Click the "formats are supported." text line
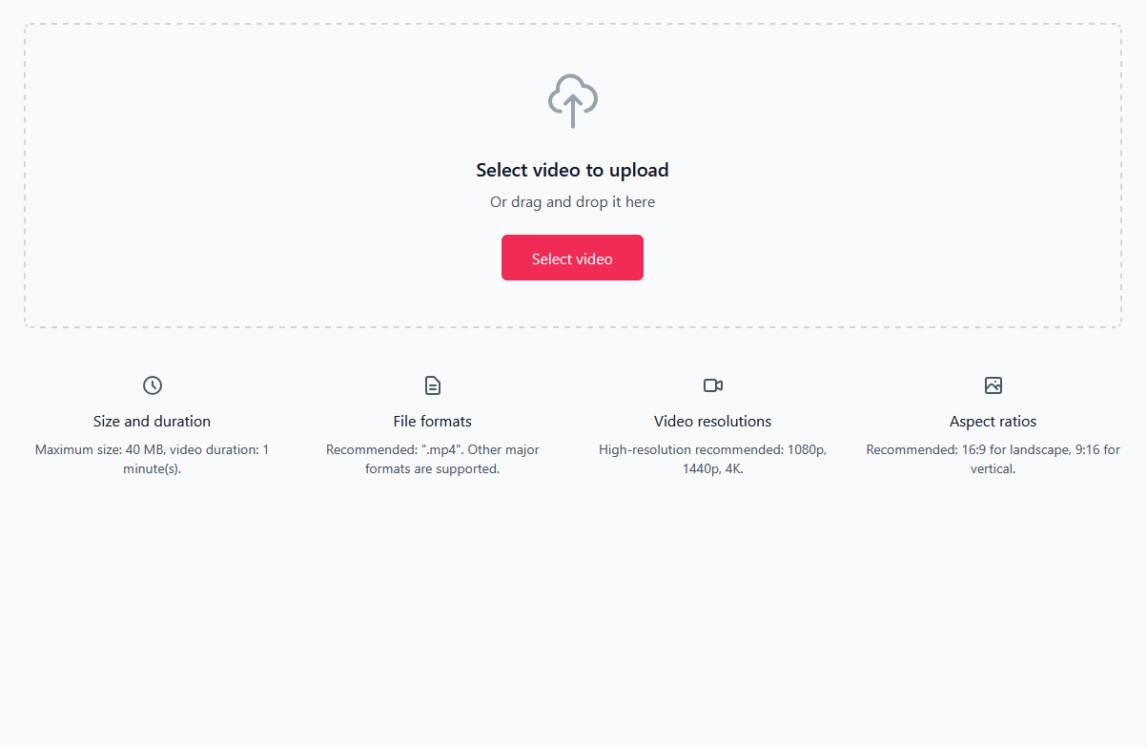1147x747 pixels. (x=433, y=469)
